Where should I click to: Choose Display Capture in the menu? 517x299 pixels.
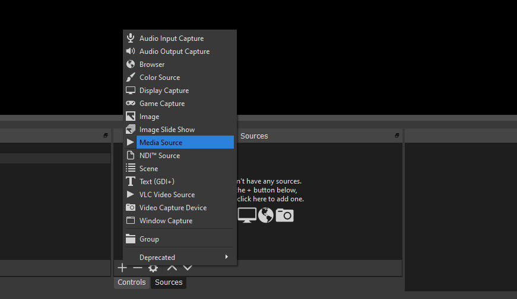[x=164, y=91]
